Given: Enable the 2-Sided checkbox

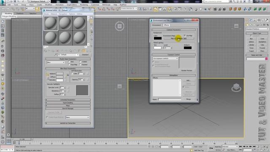Looking at the screenshot, I should pyautogui.click(x=80, y=62).
